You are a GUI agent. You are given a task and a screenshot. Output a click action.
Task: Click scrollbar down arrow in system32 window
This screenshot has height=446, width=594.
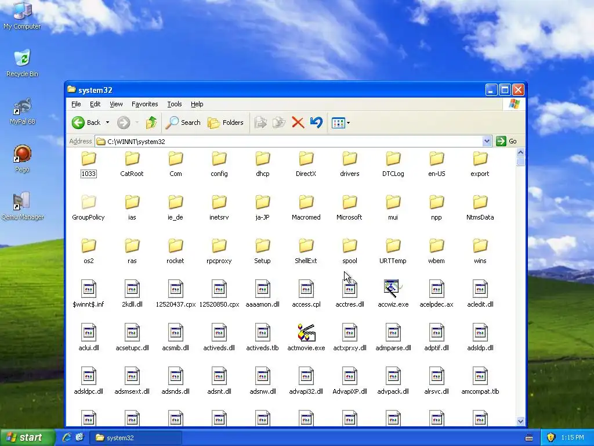(x=520, y=422)
